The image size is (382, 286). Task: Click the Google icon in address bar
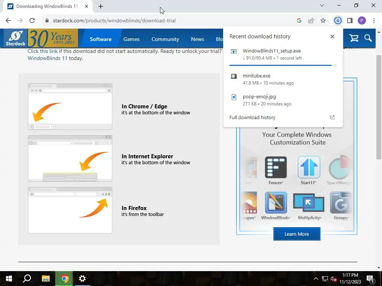(x=299, y=21)
